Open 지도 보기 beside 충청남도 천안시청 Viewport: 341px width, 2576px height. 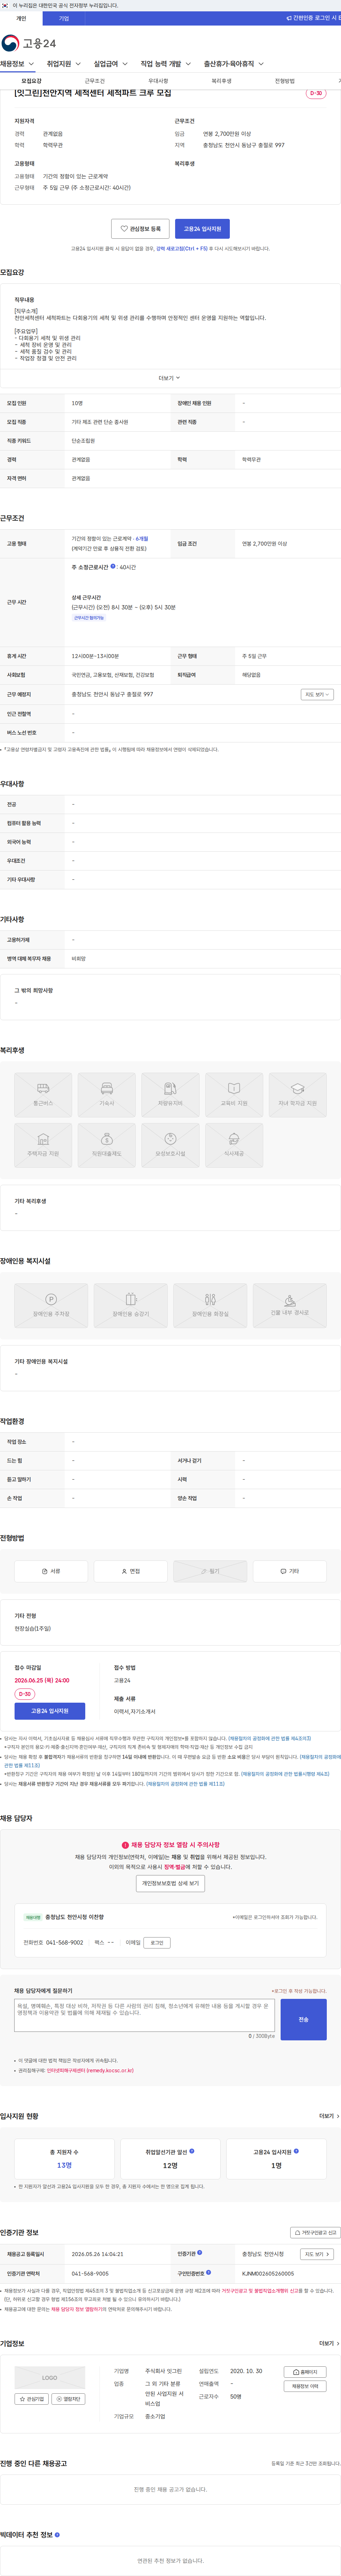click(x=317, y=2254)
